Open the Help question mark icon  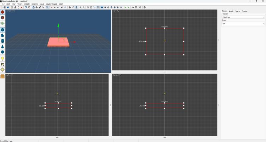click(x=144, y=7)
